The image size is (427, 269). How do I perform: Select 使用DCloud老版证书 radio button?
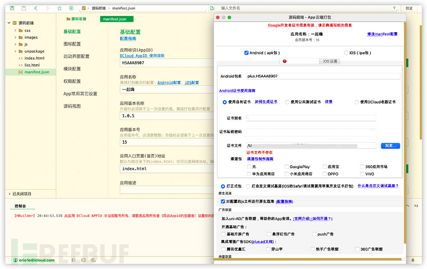[x=356, y=102]
